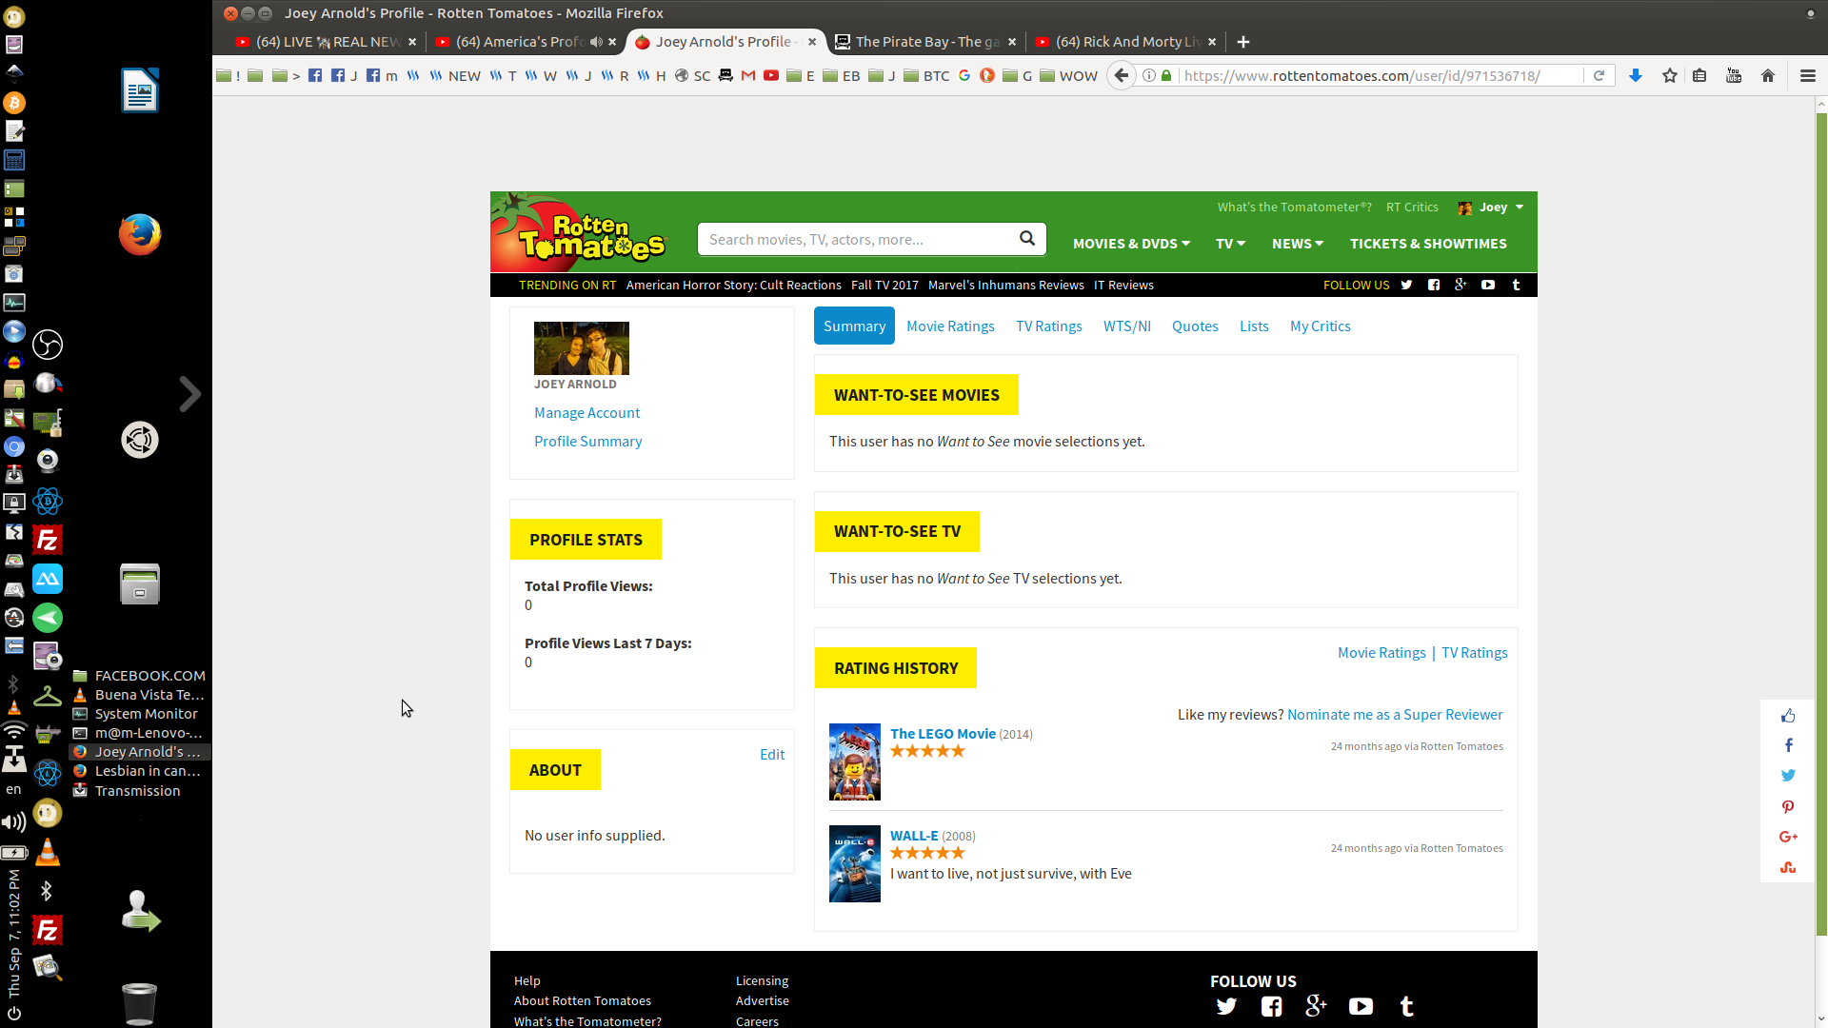Expand the News navigation menu
This screenshot has height=1028, width=1828.
coord(1298,244)
